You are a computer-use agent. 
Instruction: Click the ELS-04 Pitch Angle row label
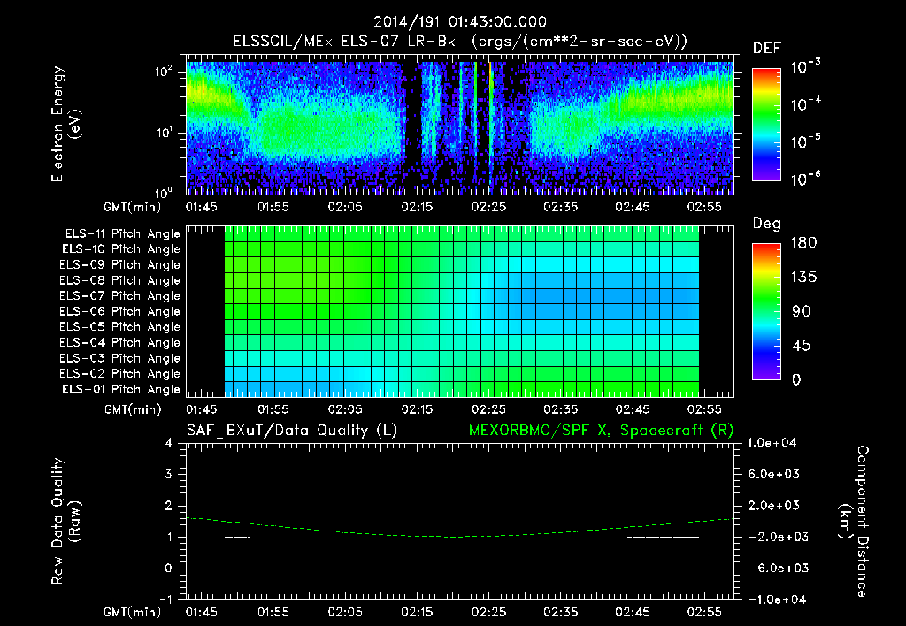point(120,342)
